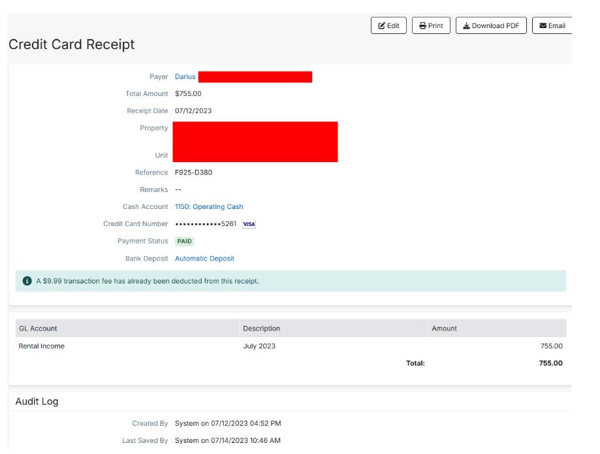Click the bold total 755.00 value
This screenshot has width=600, height=454.
coord(550,363)
